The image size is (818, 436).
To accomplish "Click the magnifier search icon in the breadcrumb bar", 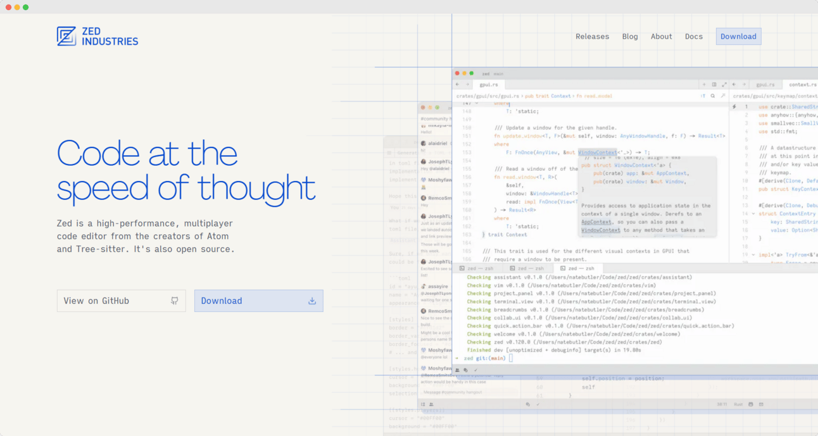I will [x=713, y=96].
